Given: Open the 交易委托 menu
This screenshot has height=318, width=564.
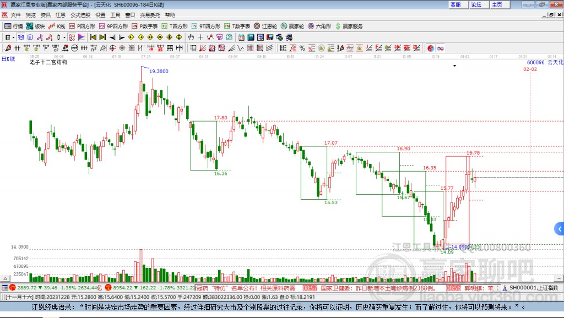Looking at the screenshot, I should 150,15.
